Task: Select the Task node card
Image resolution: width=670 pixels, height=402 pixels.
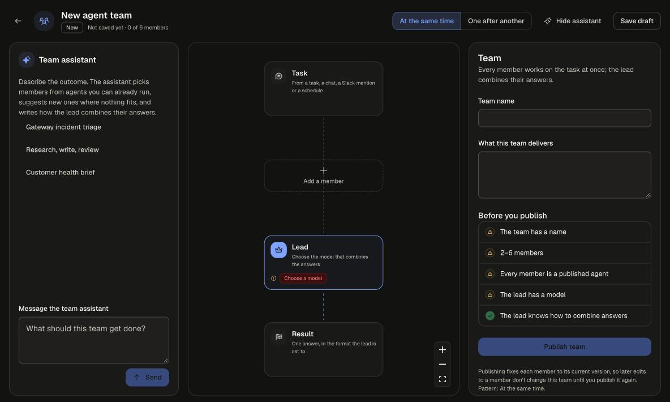Action: coord(324,88)
